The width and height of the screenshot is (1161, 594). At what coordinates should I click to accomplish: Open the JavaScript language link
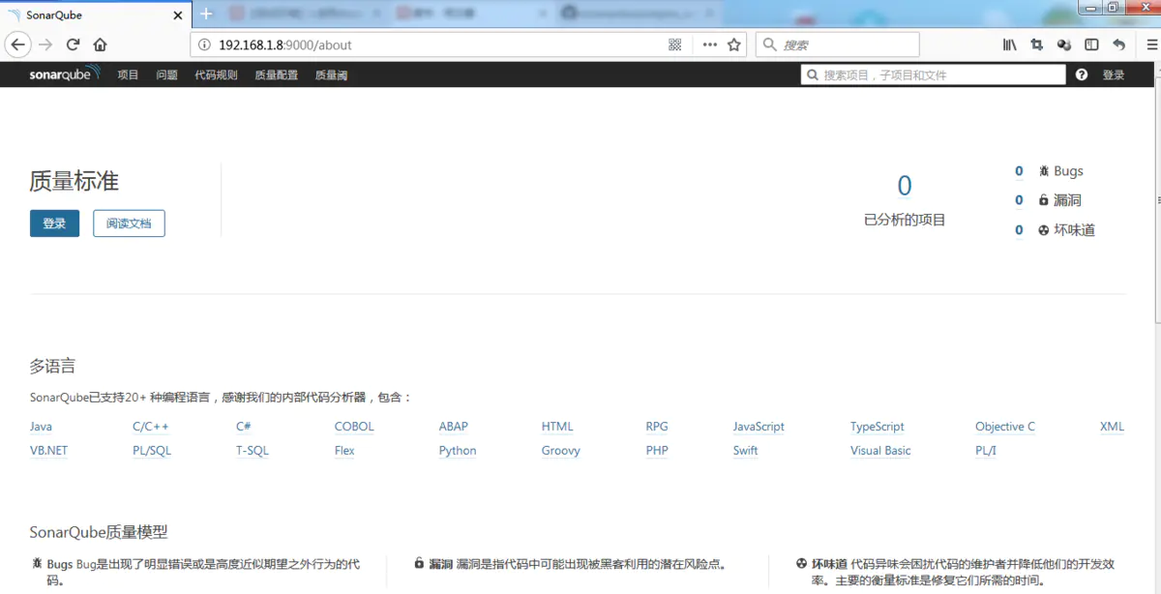[x=759, y=427]
